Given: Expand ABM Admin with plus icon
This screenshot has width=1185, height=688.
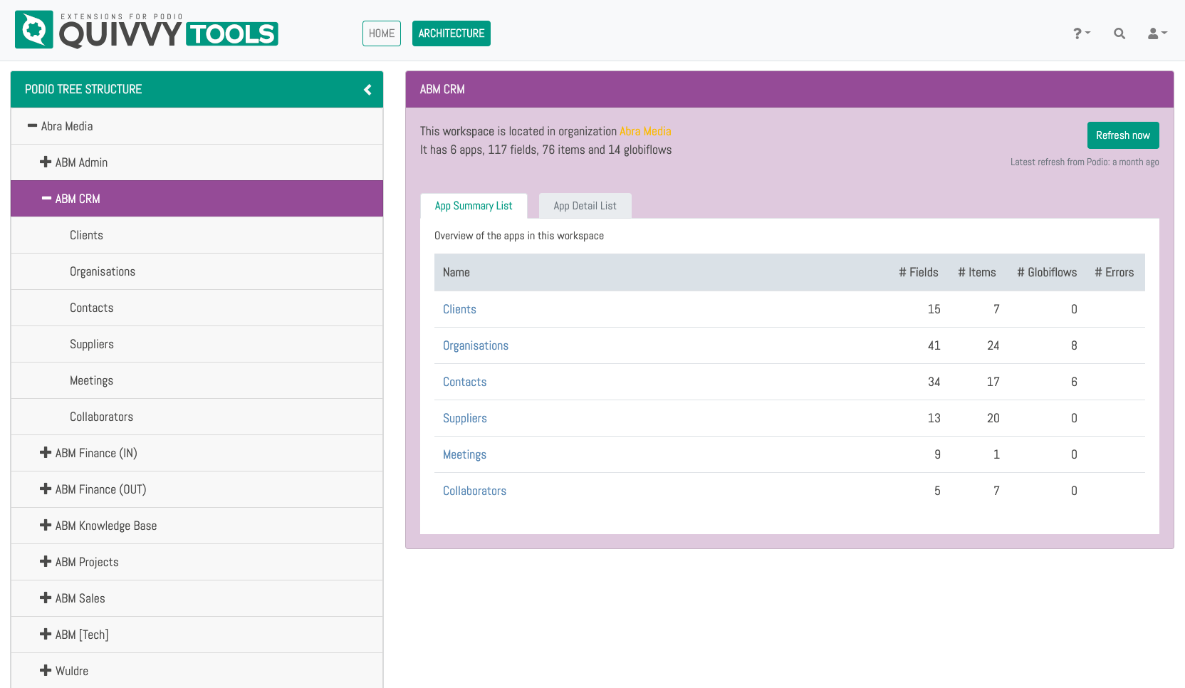Looking at the screenshot, I should tap(46, 162).
